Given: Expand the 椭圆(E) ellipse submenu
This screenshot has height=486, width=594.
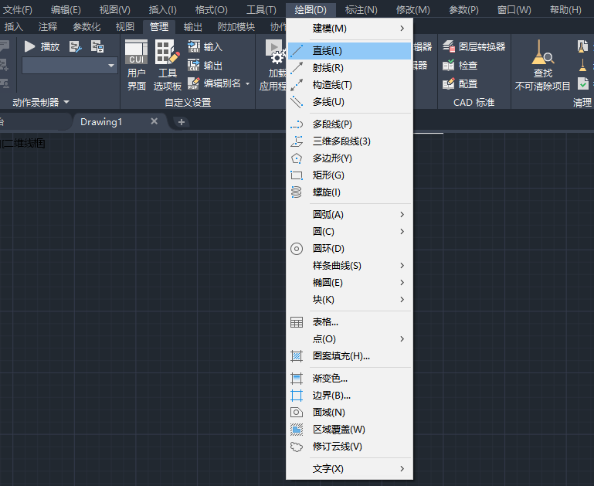Looking at the screenshot, I should (349, 283).
